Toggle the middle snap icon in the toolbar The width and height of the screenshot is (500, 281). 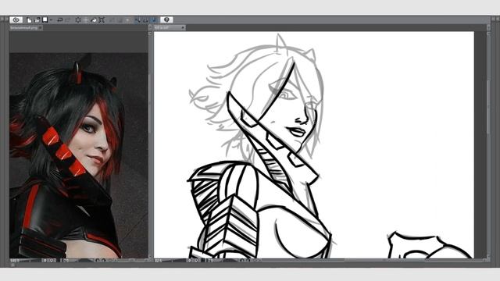pos(146,20)
